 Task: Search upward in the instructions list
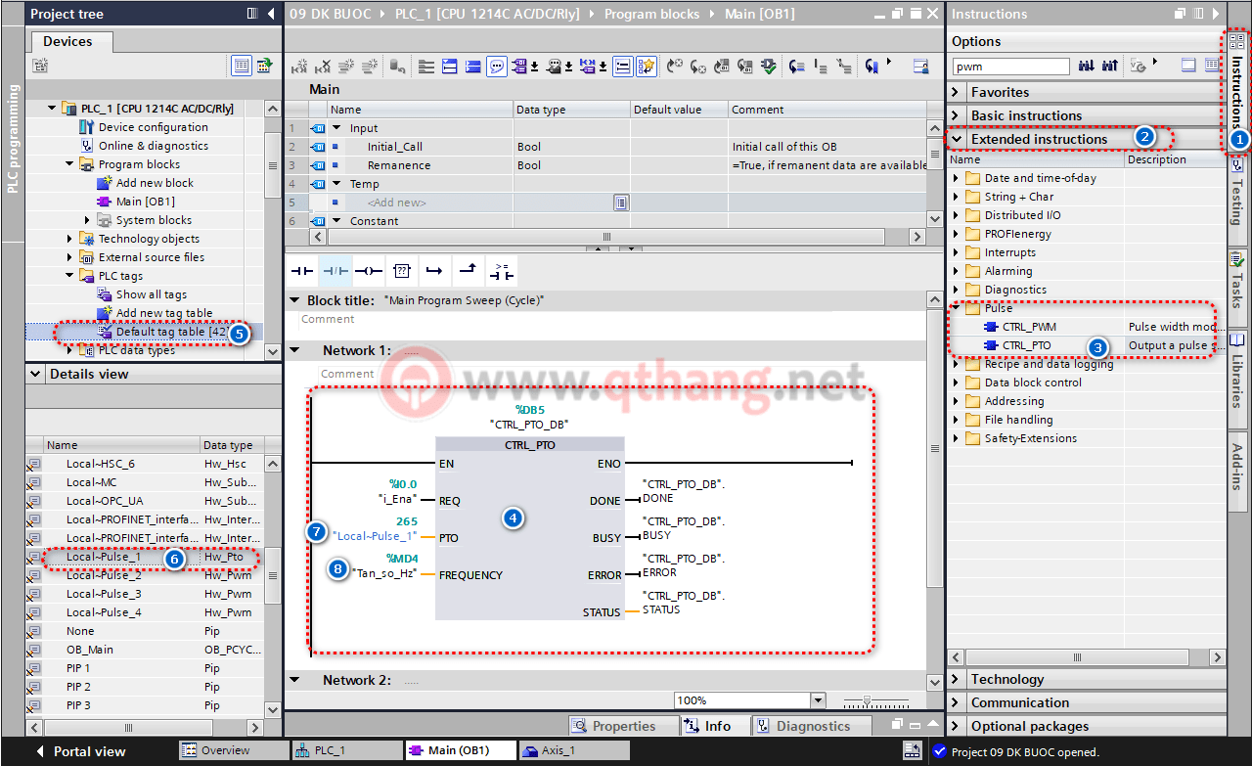point(1109,67)
